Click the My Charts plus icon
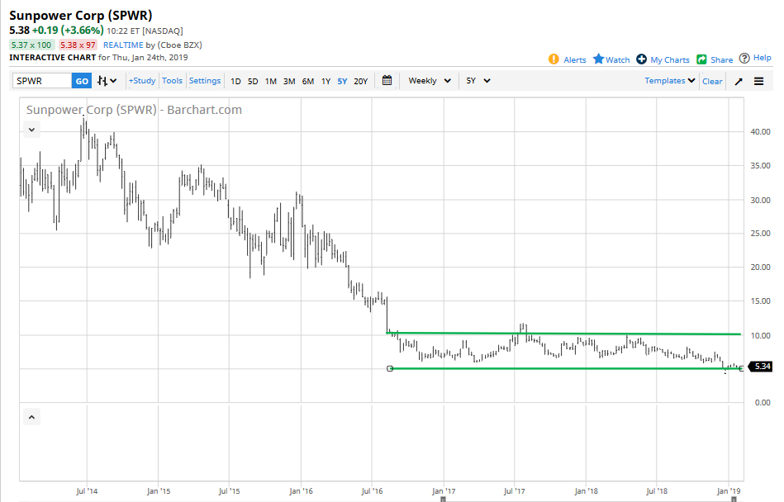Image resolution: width=784 pixels, height=502 pixels. pyautogui.click(x=642, y=59)
